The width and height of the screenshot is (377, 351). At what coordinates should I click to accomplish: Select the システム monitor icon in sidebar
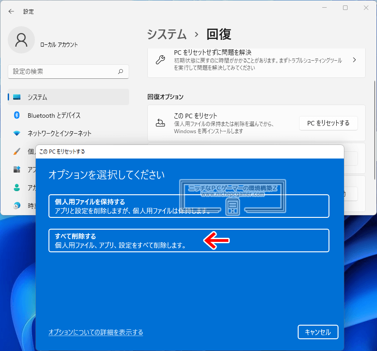(x=17, y=97)
